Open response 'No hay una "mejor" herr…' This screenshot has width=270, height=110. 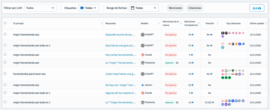(x=121, y=85)
